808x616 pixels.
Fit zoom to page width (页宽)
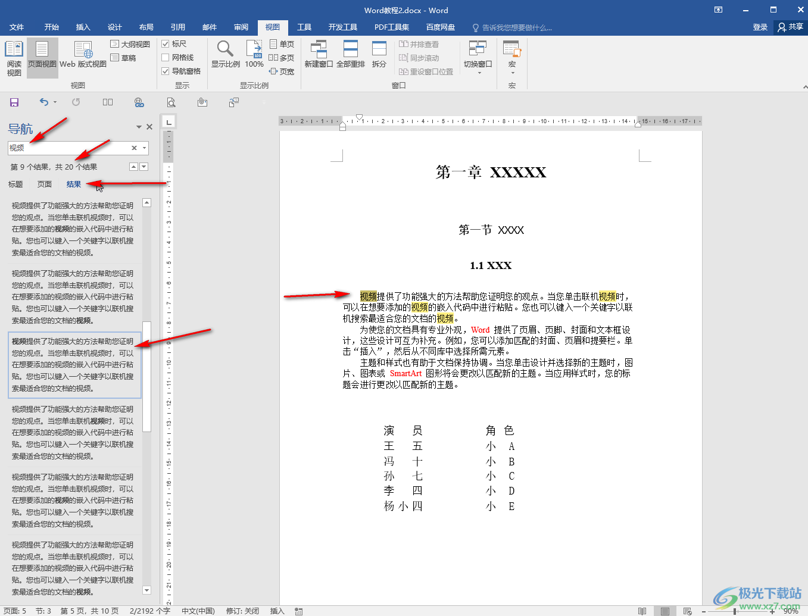click(x=282, y=71)
